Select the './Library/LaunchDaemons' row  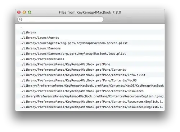[x=90, y=48]
